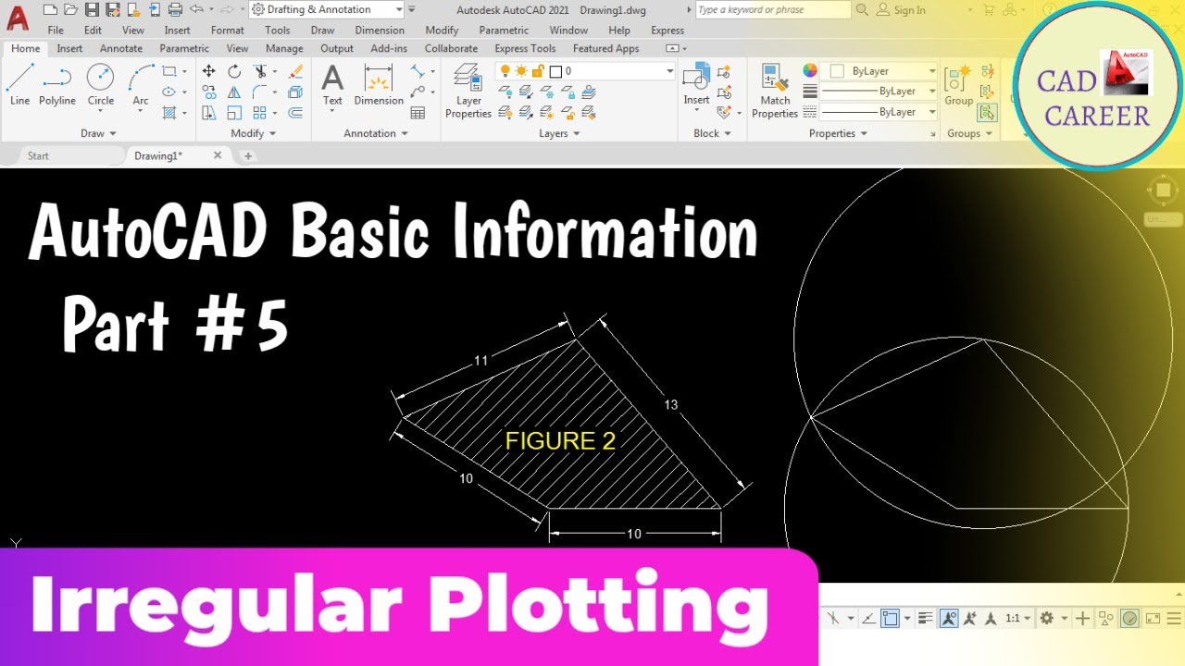Open the Express menu
Screen dimensions: 1185x666
(x=667, y=30)
